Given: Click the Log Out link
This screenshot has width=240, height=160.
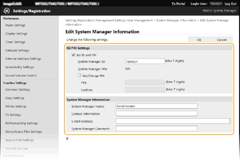Looking at the screenshot, I should click(230, 3).
